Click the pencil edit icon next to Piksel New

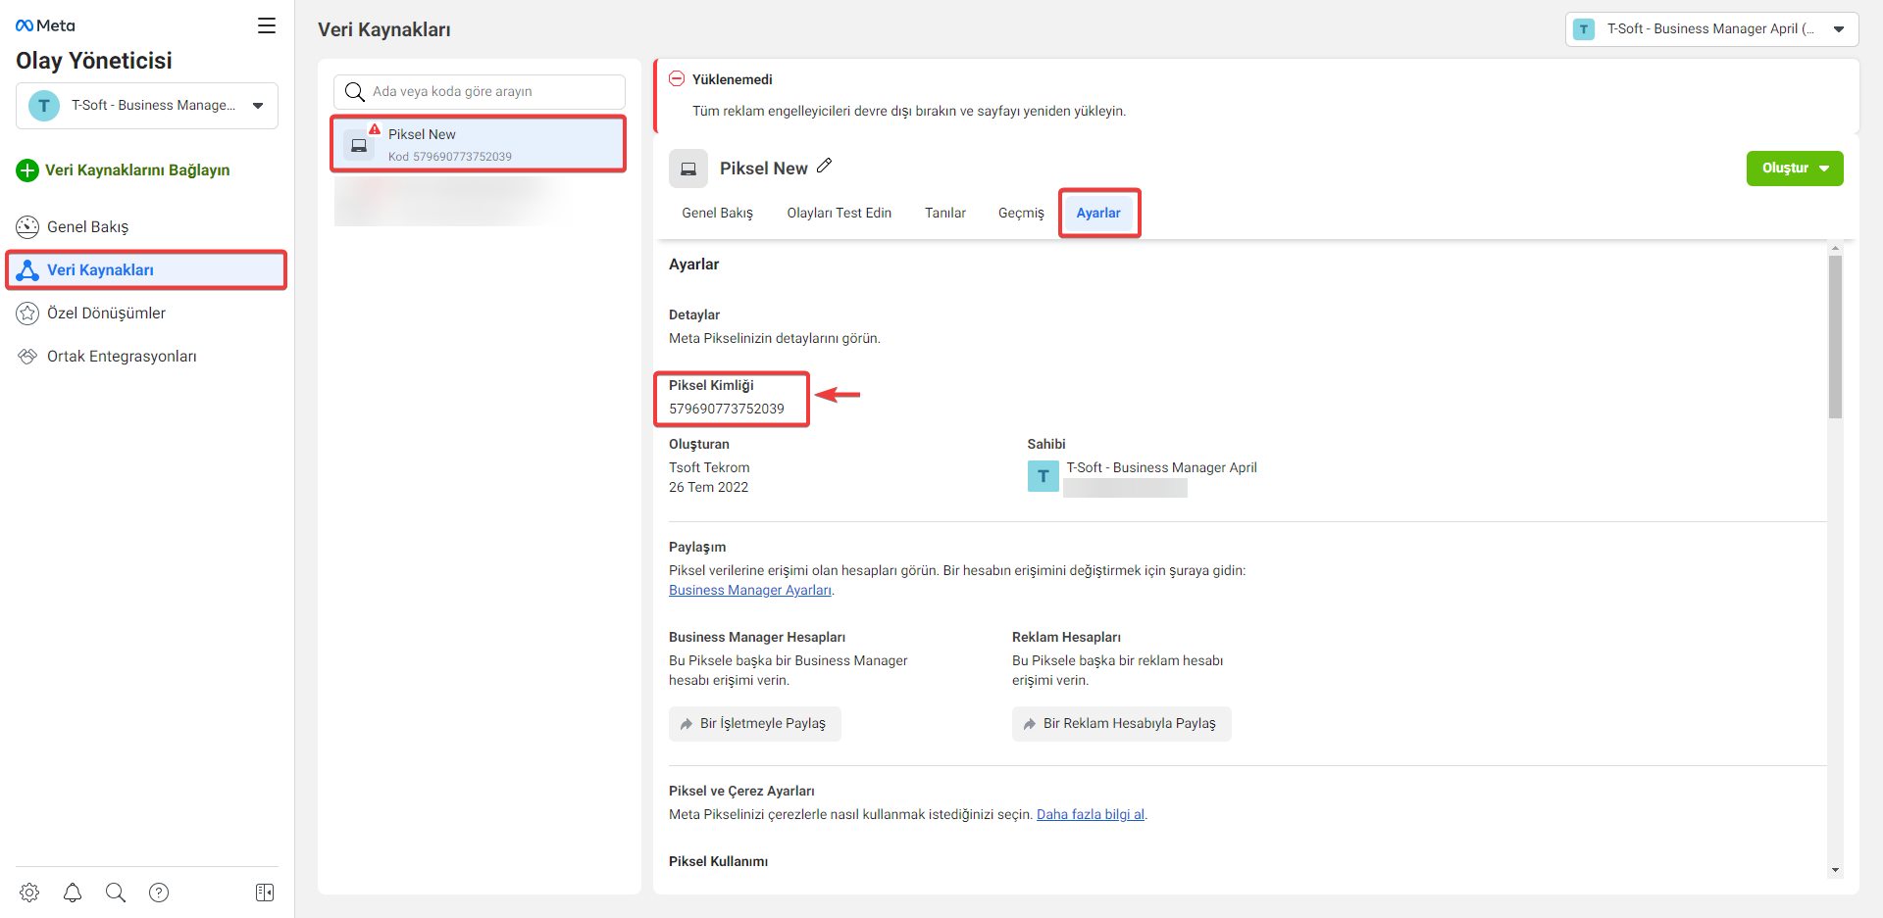pos(825,167)
